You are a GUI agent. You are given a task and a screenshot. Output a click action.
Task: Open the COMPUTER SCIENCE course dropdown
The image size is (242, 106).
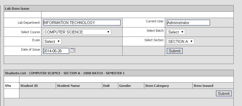coord(77,32)
